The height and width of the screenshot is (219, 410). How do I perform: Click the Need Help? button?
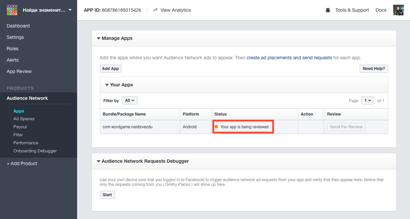[x=374, y=69]
